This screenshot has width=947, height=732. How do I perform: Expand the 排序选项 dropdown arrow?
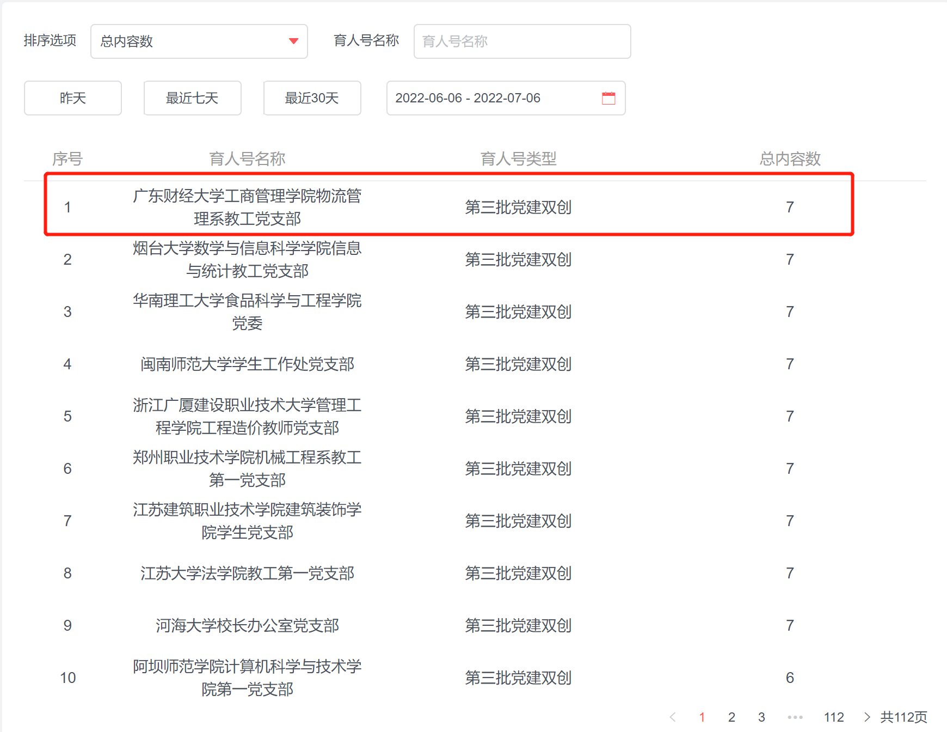[x=293, y=41]
